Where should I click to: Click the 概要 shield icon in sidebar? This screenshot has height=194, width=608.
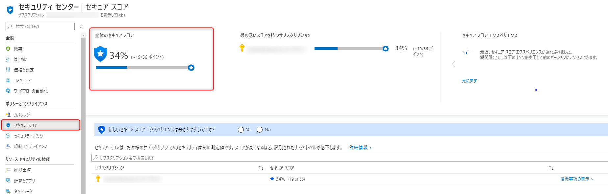8,49
